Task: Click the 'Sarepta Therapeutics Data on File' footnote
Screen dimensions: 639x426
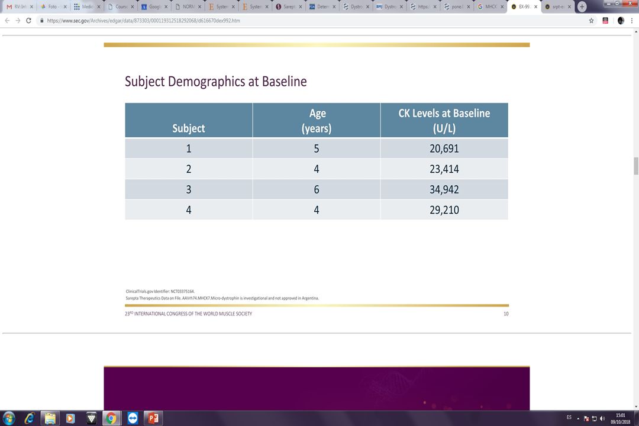Action: point(222,298)
